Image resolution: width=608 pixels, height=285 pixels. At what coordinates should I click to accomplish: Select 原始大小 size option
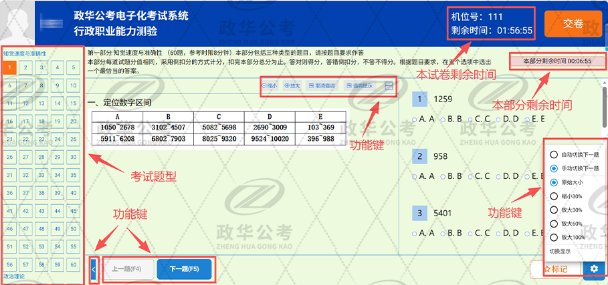(567, 182)
